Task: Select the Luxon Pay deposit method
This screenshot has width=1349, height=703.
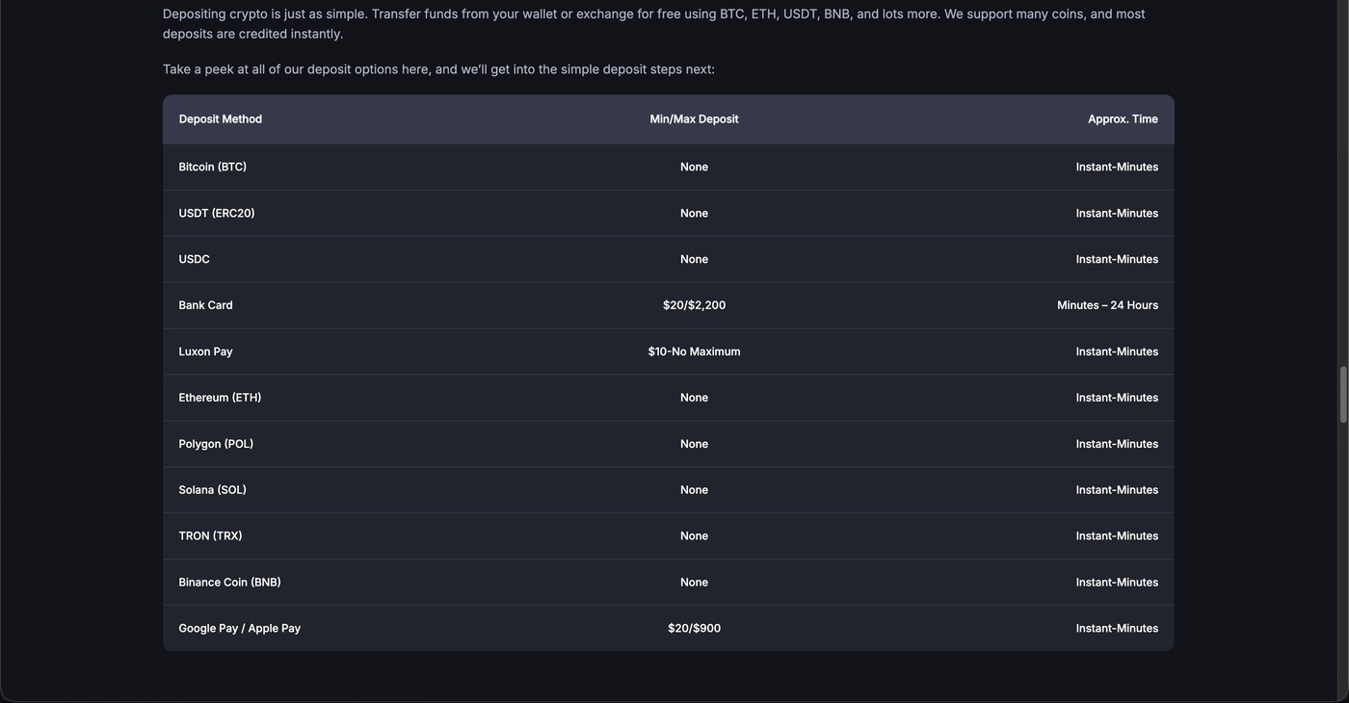Action: coord(206,351)
